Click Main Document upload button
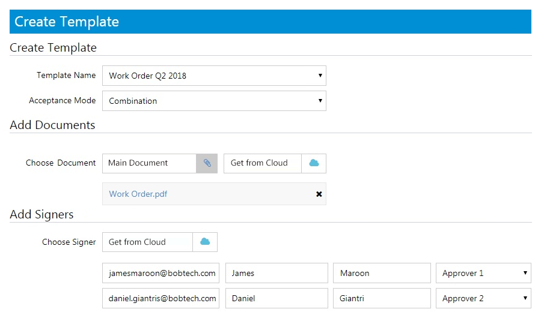The height and width of the screenshot is (324, 541). (x=150, y=163)
